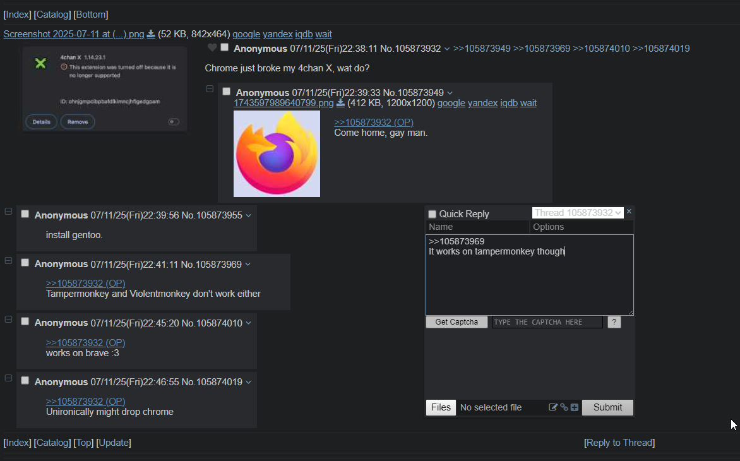This screenshot has height=461, width=740.
Task: Open post menu arrow for No.105873969
Action: 248,265
